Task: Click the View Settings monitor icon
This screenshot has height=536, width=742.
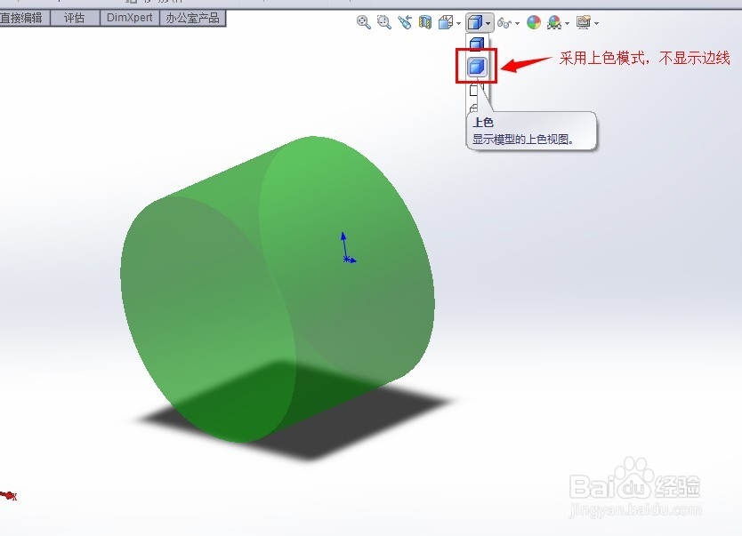Action: (584, 22)
